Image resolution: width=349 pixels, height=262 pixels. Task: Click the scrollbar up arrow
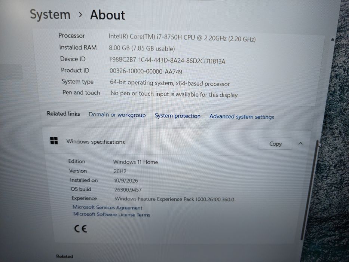coord(333,39)
